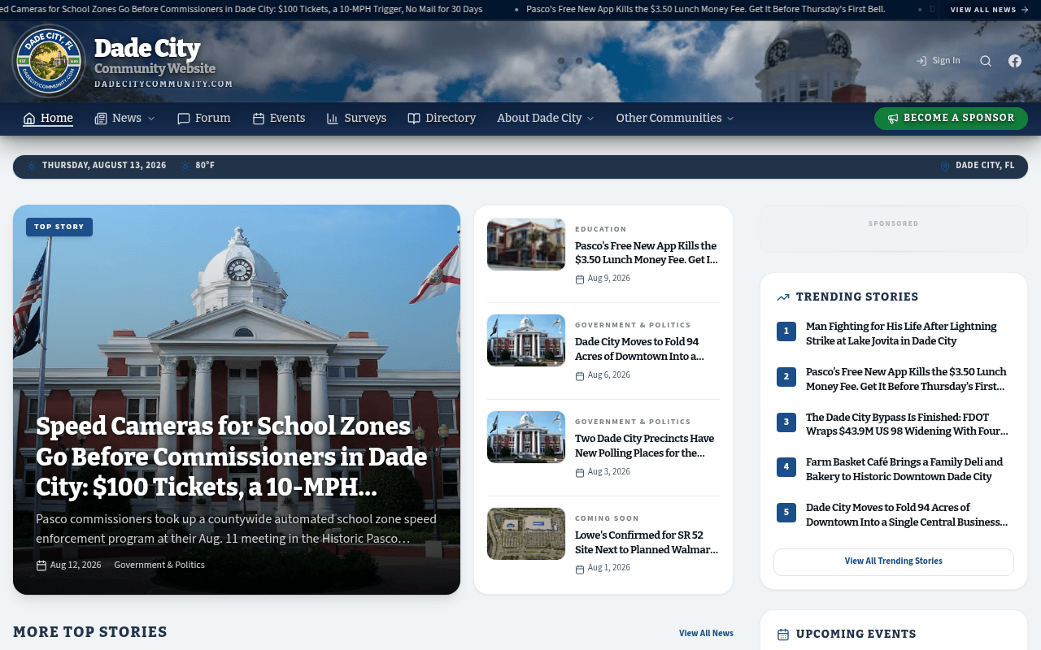Screen dimensions: 1041x650
Task: Open the Other Communities dropdown
Action: [675, 119]
